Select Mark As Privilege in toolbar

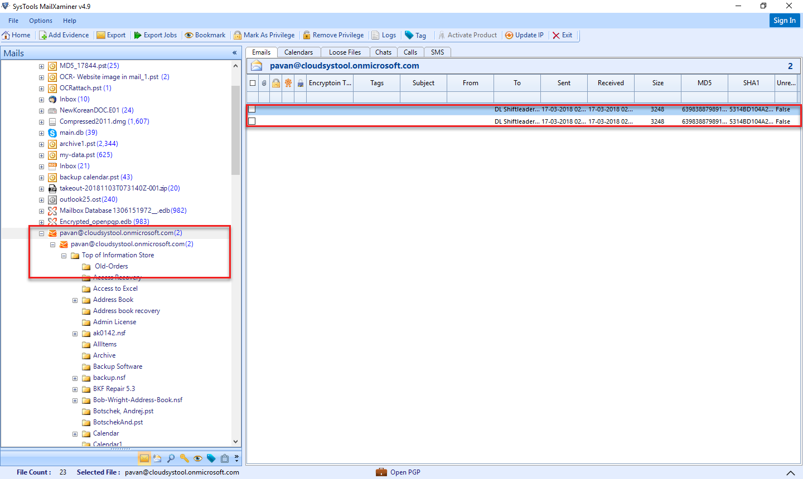pyautogui.click(x=264, y=35)
